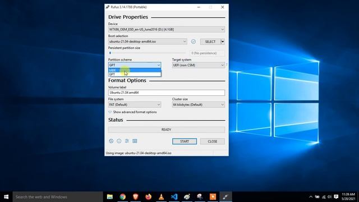Open the Rufus settings icon
The image size is (359, 202).
tap(127, 141)
